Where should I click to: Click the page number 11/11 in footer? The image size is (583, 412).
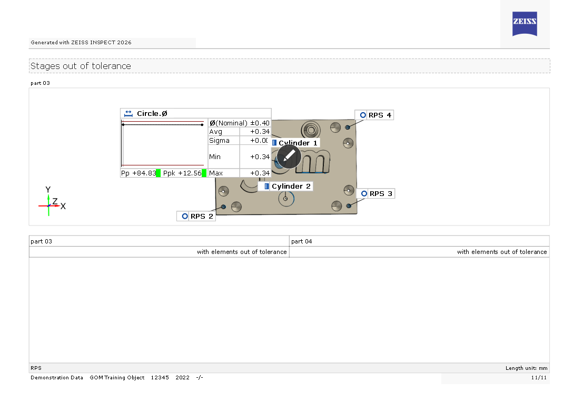[539, 378]
